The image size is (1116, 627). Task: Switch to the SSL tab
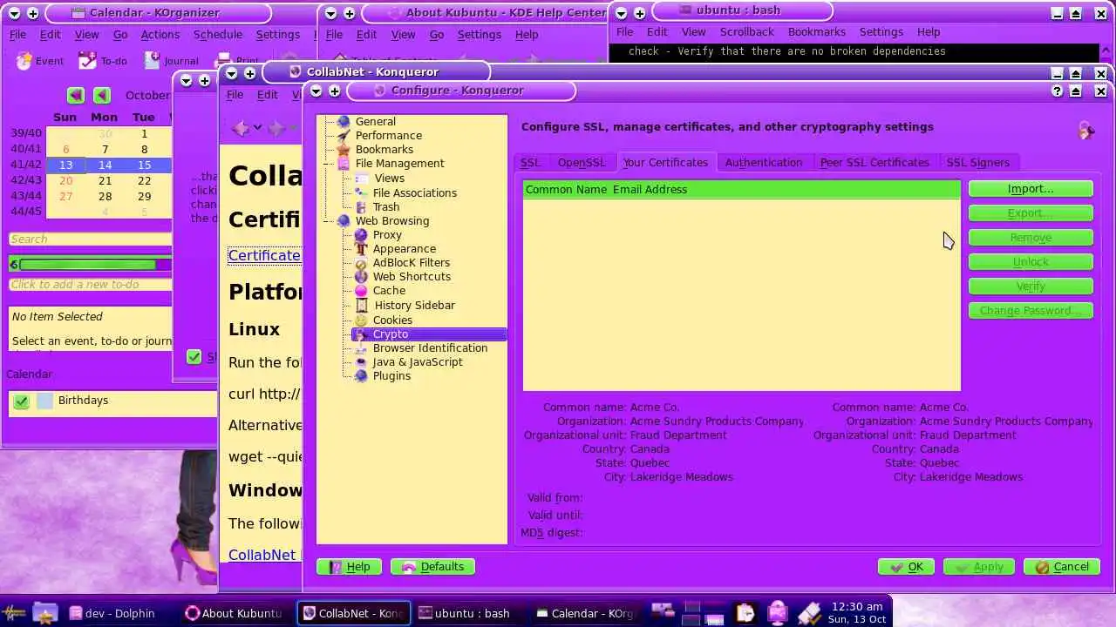(530, 162)
